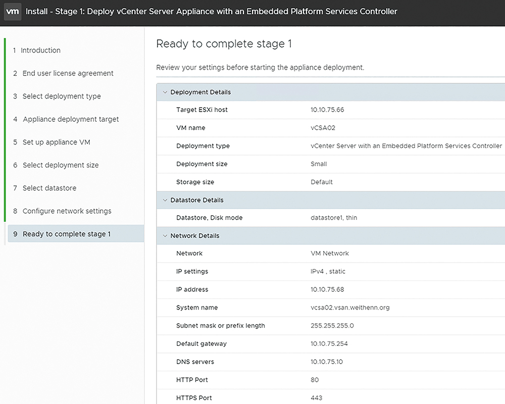Click the DNS servers label

click(195, 362)
